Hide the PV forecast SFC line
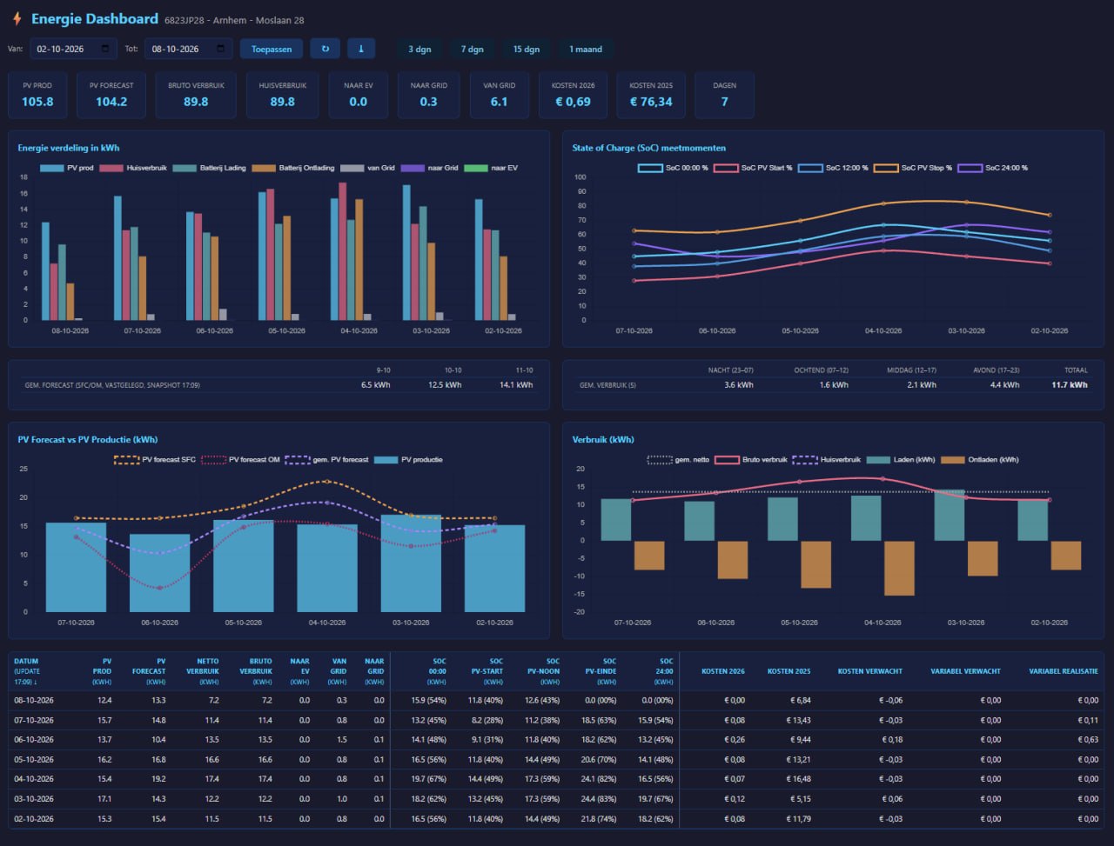 [x=155, y=459]
